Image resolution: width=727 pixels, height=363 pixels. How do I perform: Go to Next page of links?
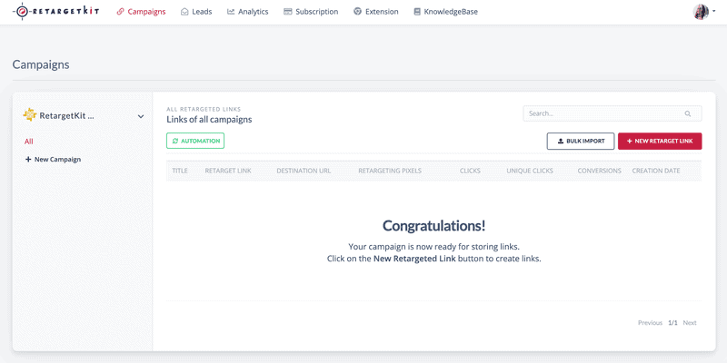click(690, 323)
